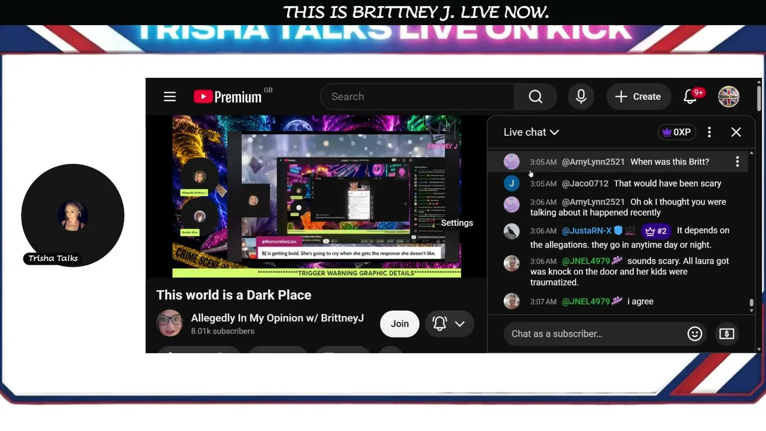
Task: Close the live chat panel
Action: (736, 132)
